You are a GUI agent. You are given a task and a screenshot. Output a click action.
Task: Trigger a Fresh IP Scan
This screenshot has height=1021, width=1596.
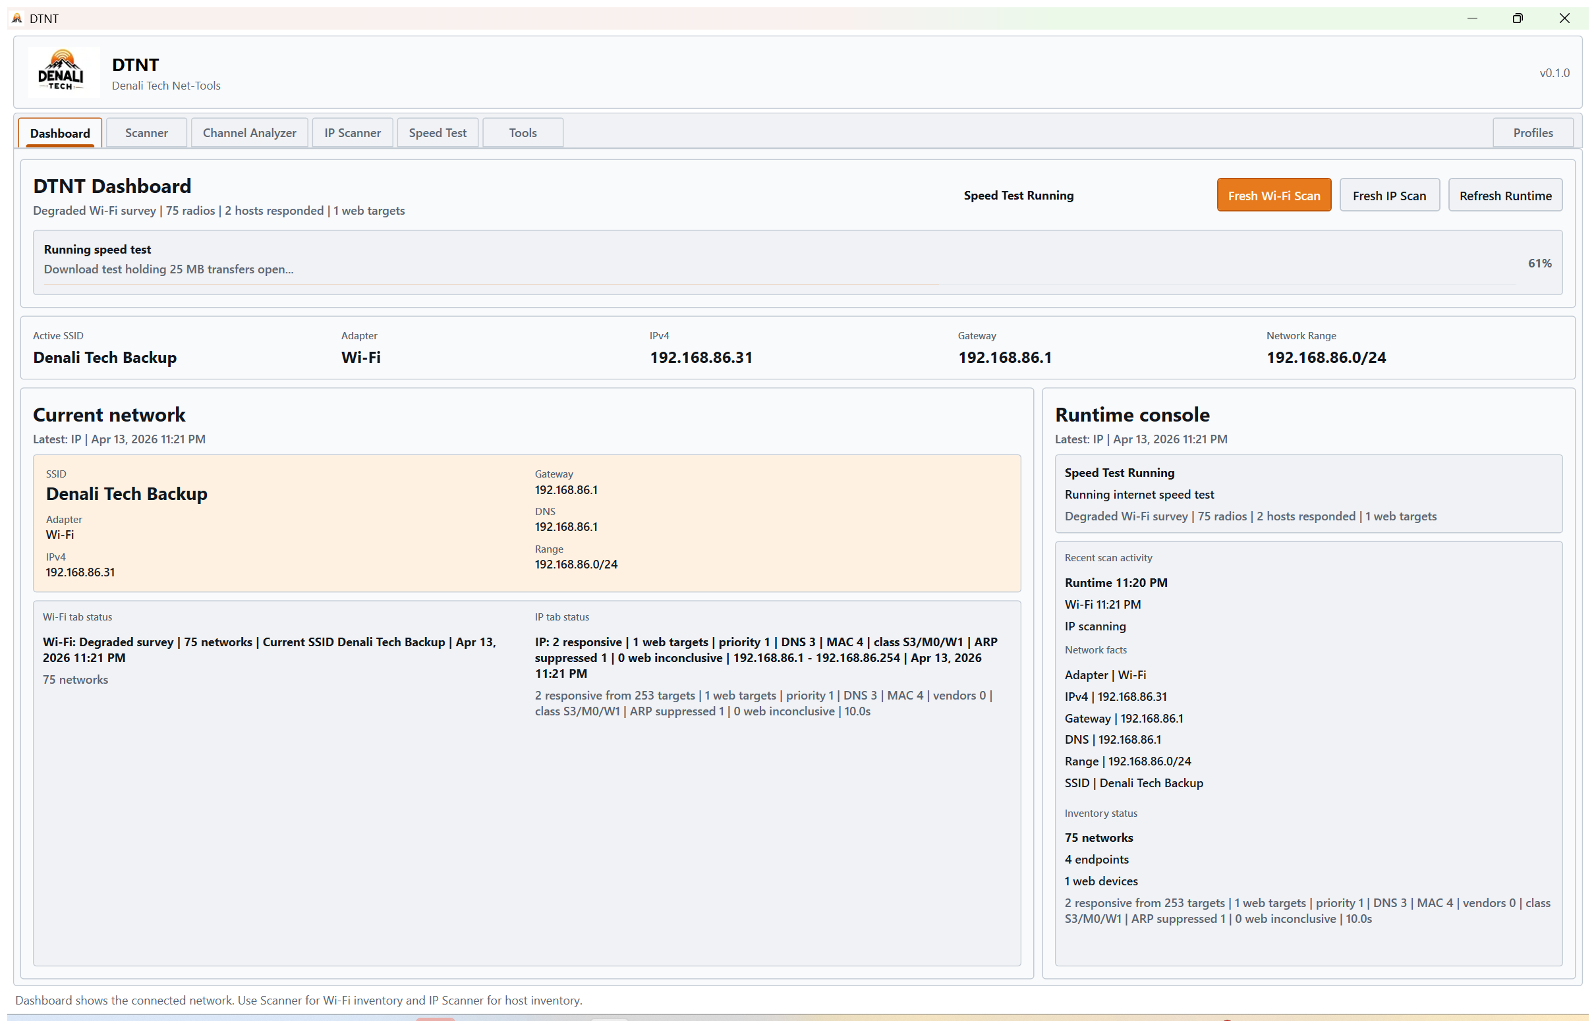[x=1390, y=195]
